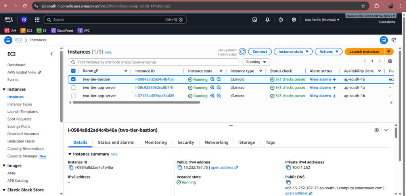
Task: Open instance ID i-08c9255052ea8b7f5 link
Action: (x=154, y=88)
